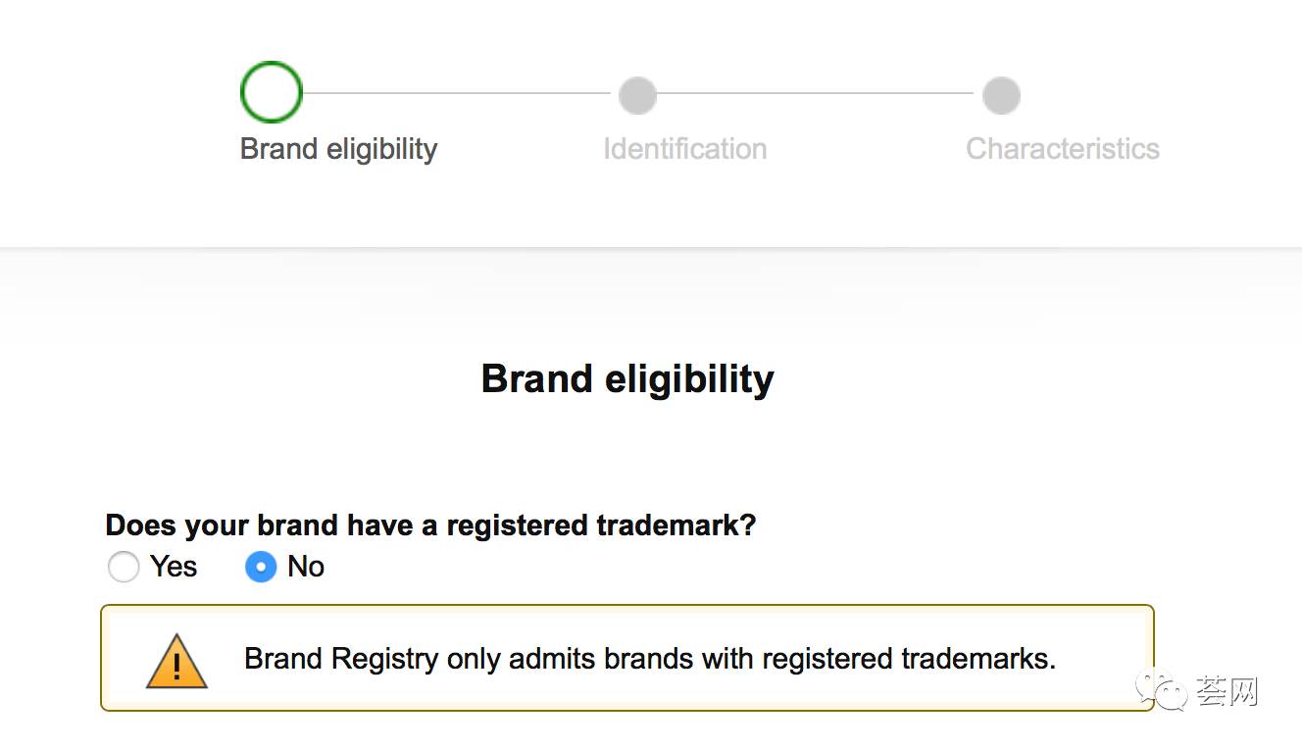Click the progress line between eligibility and Identification
1302x749 pixels.
click(x=457, y=93)
